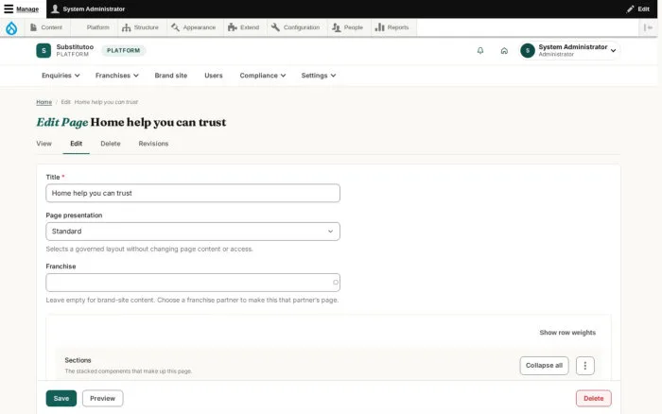Toggle the toolbar orientation icon at far right
The width and height of the screenshot is (662, 414).
[x=648, y=27]
